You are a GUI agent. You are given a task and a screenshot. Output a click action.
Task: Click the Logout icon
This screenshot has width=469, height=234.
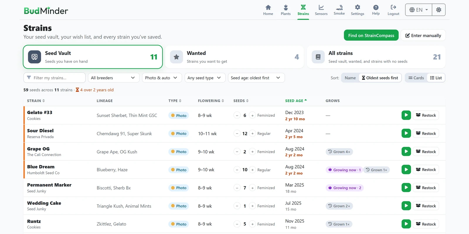pos(393,7)
